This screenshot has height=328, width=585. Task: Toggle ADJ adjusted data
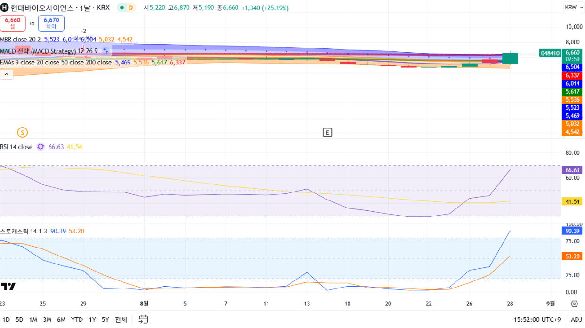[576, 320]
